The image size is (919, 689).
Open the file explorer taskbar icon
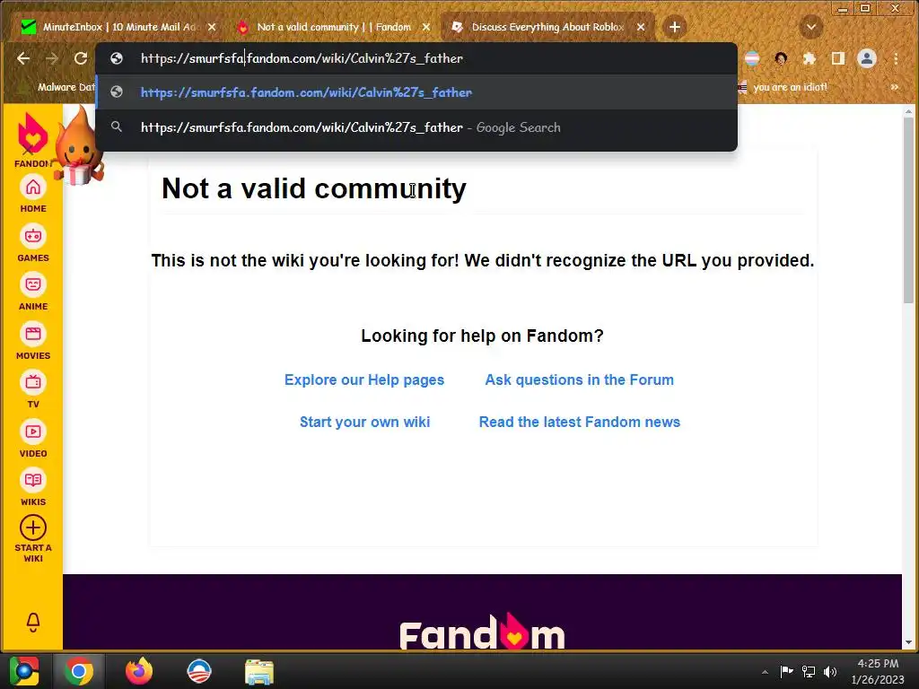(x=259, y=671)
